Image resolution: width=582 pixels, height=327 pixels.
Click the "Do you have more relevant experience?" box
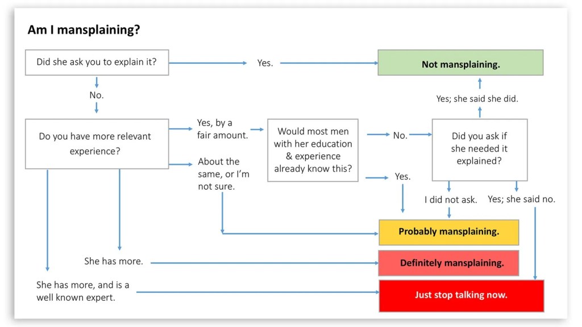97,144
